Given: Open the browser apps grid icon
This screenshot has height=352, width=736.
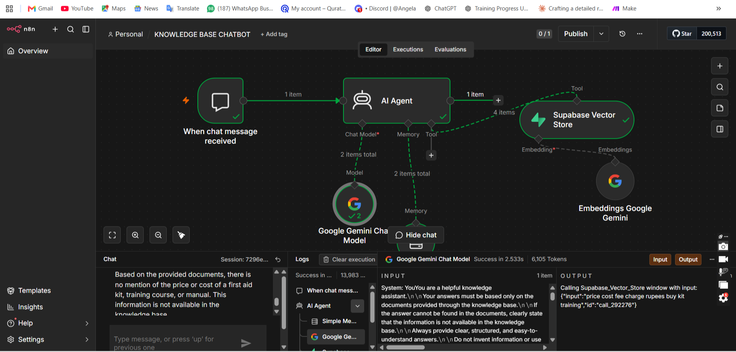Looking at the screenshot, I should pos(10,8).
